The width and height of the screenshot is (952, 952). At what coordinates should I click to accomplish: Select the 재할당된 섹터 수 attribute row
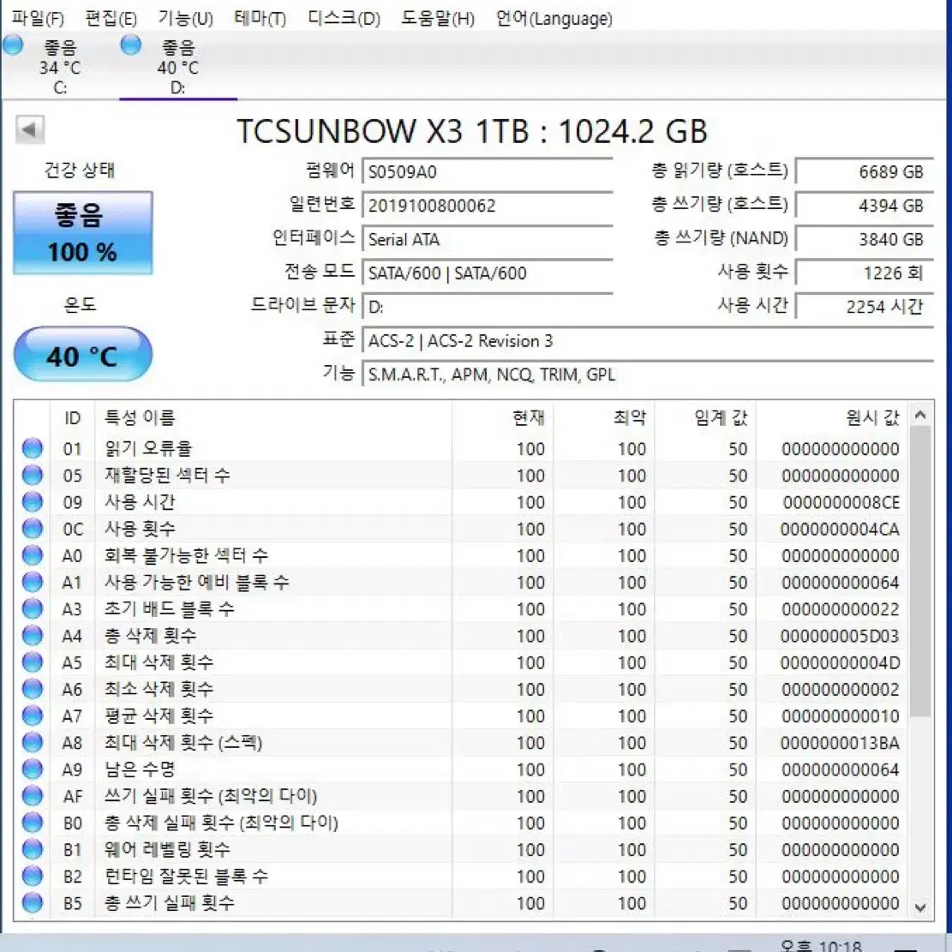[x=461, y=476]
